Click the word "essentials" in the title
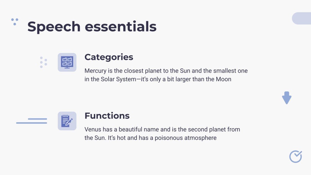Image resolution: width=311 pixels, height=175 pixels. 121,27
